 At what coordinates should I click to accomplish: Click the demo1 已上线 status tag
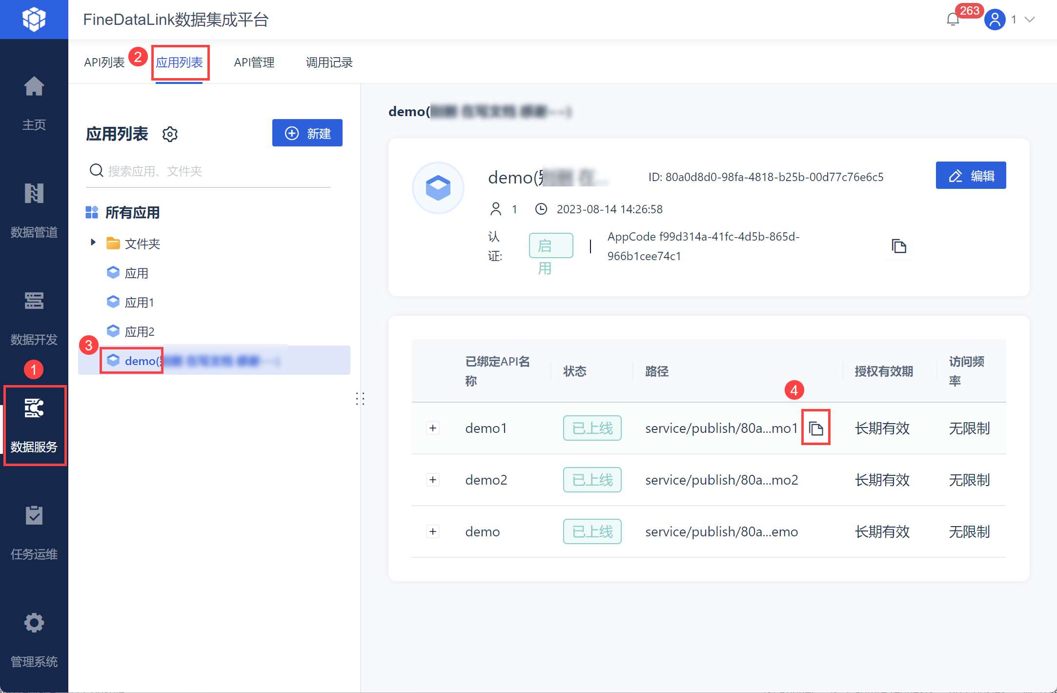(x=592, y=428)
